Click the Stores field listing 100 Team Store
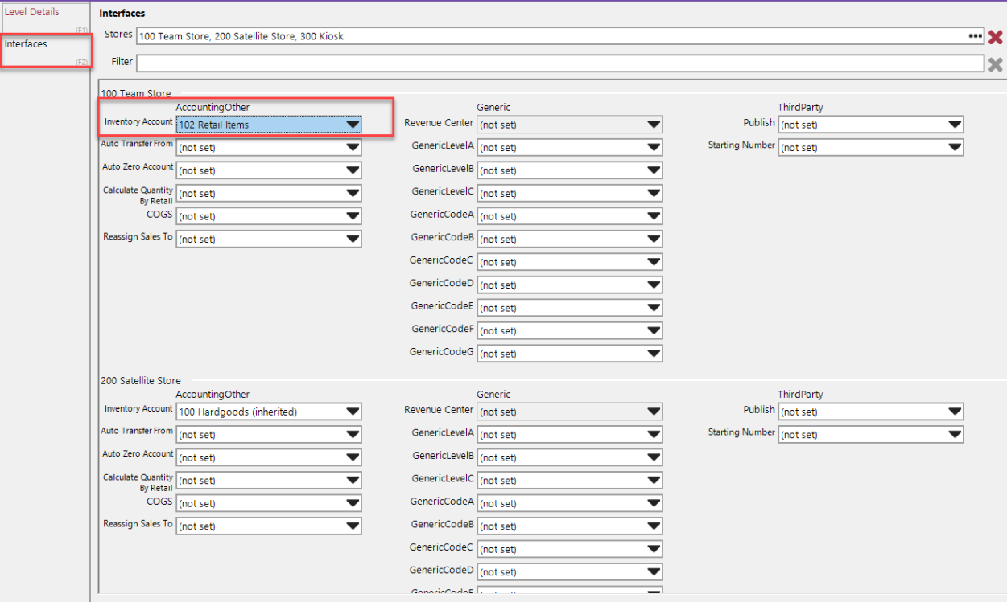 point(560,36)
